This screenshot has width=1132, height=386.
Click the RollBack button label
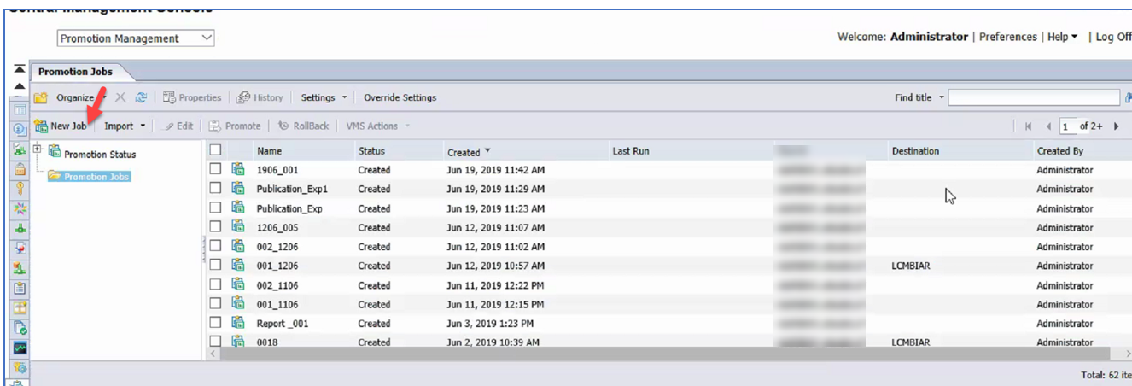click(x=311, y=126)
